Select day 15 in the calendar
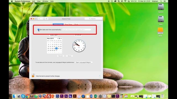The image size is (177, 99). 53,46
